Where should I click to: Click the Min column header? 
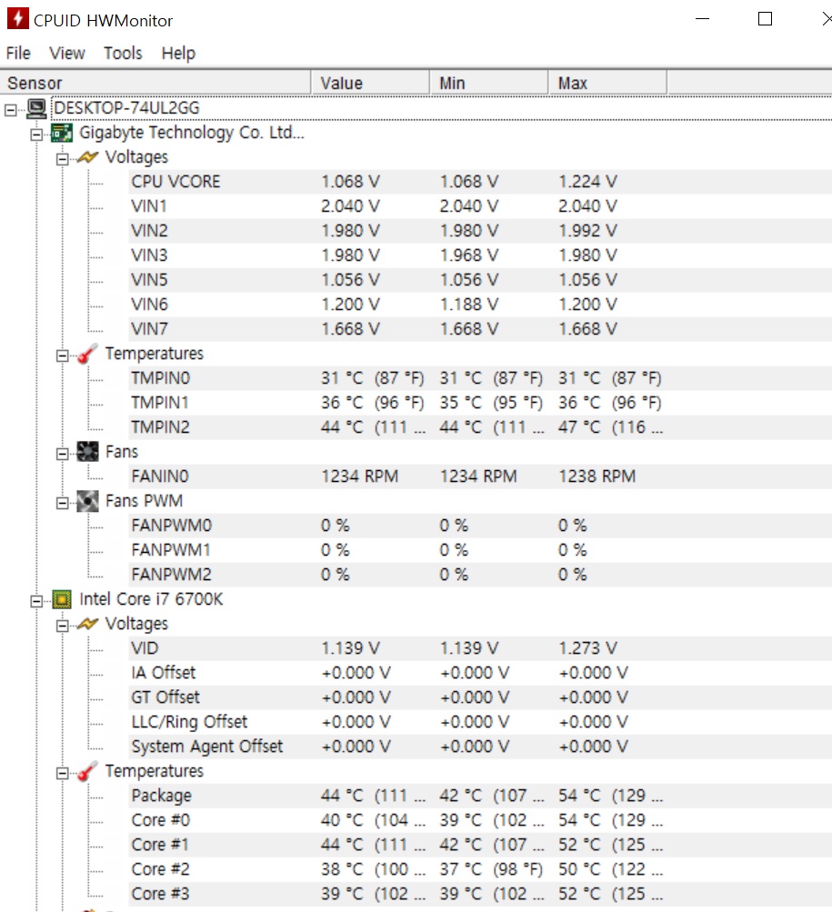click(x=488, y=83)
